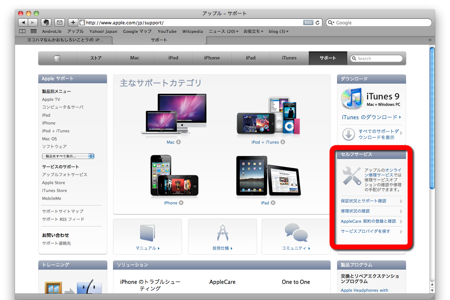The height and width of the screenshot is (300, 450).
Task: Click the Manual book icon
Action: click(147, 232)
